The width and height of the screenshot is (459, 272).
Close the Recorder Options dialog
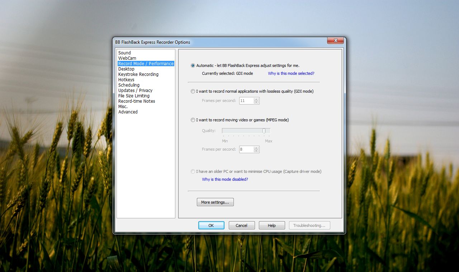336,40
